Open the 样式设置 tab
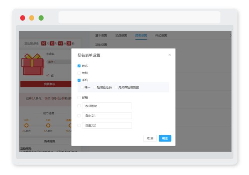 (x=161, y=35)
